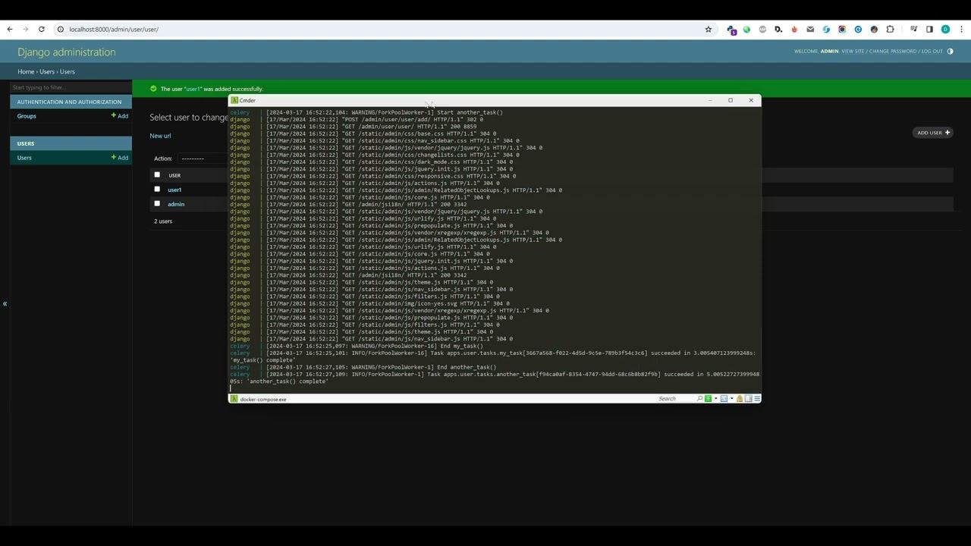Open Cmder hamburger menu icon
Screen dimensions: 971x546
click(757, 399)
